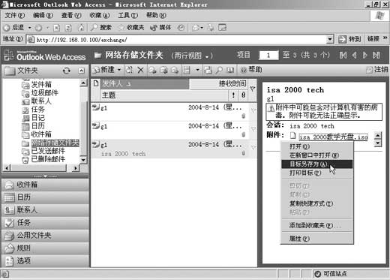Open the address book icon in toolbar

(230, 70)
